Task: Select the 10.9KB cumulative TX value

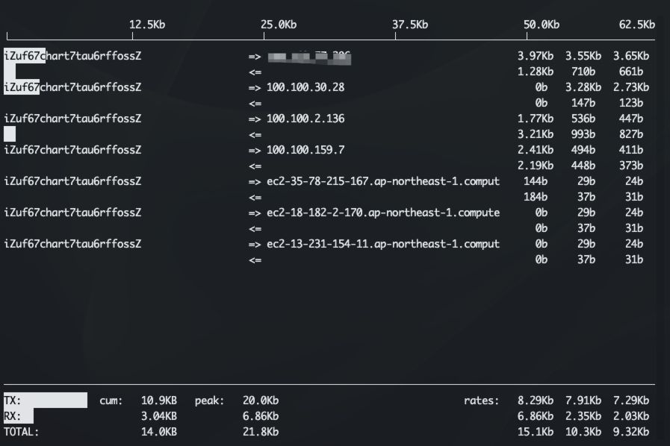Action: [159, 401]
